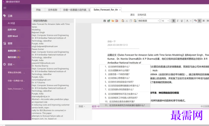Viewport: 209px width, 126px height.
Task: Choose question 8 about 局限性和不足之处
Action: [125, 94]
